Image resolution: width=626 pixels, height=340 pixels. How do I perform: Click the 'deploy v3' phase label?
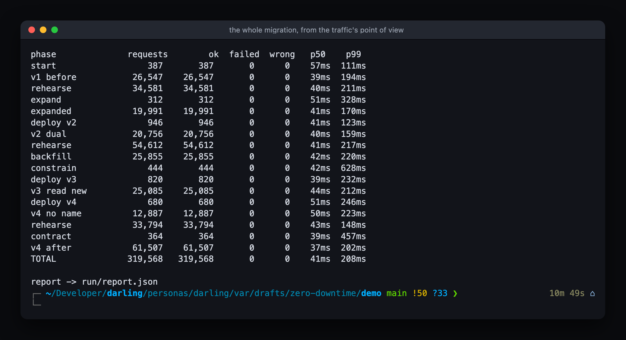tap(54, 180)
